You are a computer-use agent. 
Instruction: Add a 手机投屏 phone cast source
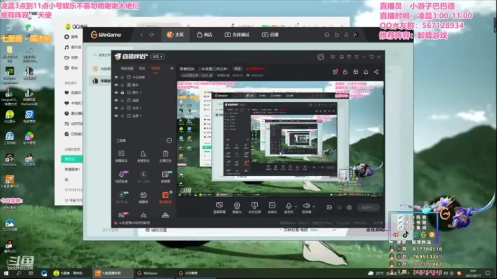(255, 208)
